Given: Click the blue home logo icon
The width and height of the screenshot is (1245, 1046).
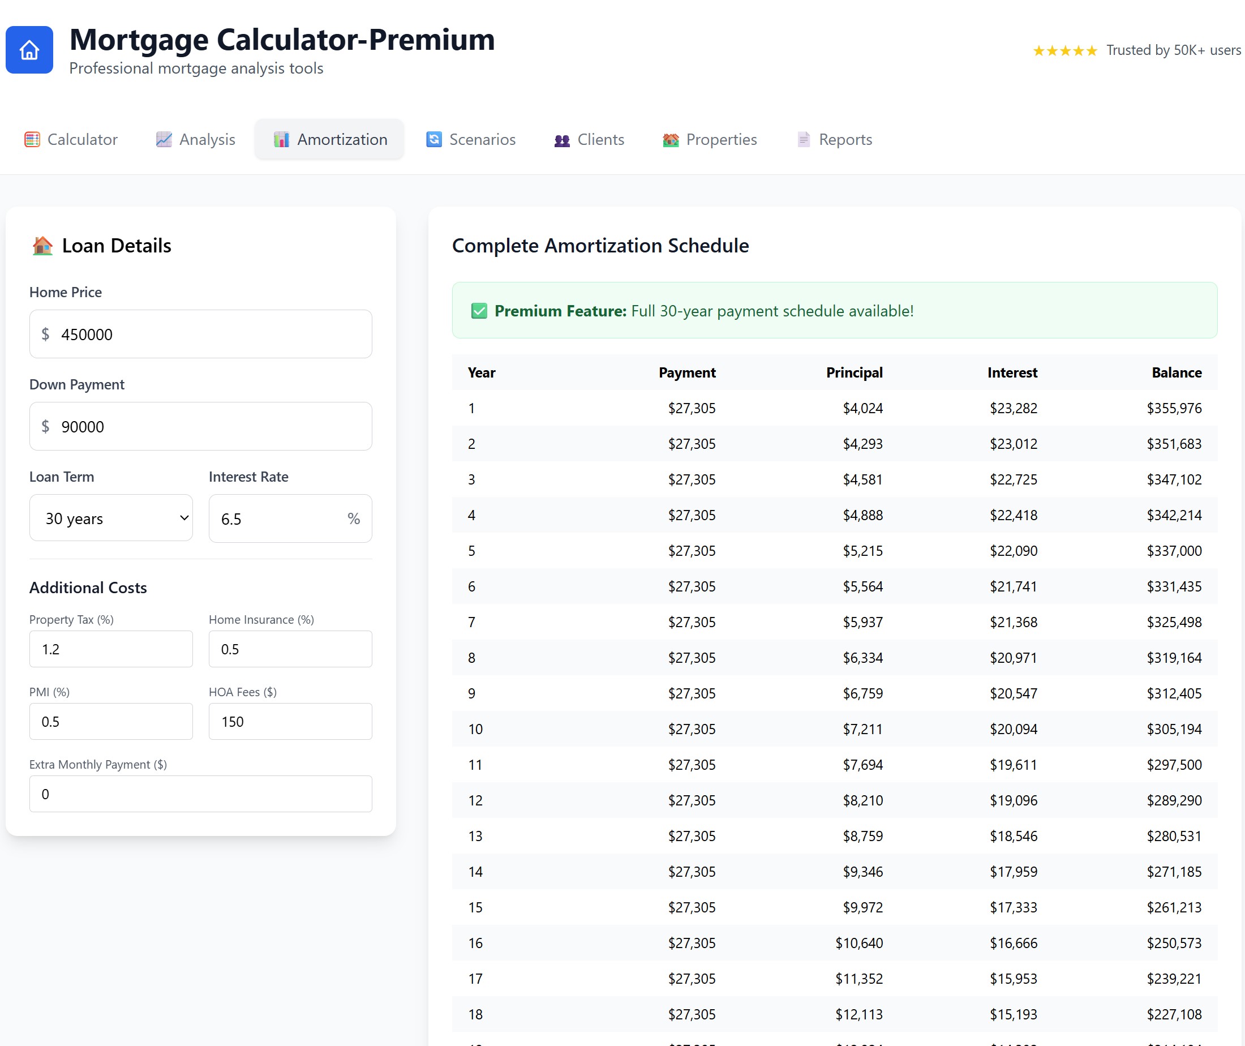Looking at the screenshot, I should 29,50.
